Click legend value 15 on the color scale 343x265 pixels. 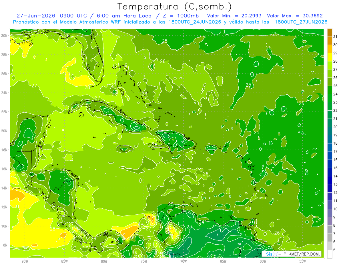coord(336,168)
